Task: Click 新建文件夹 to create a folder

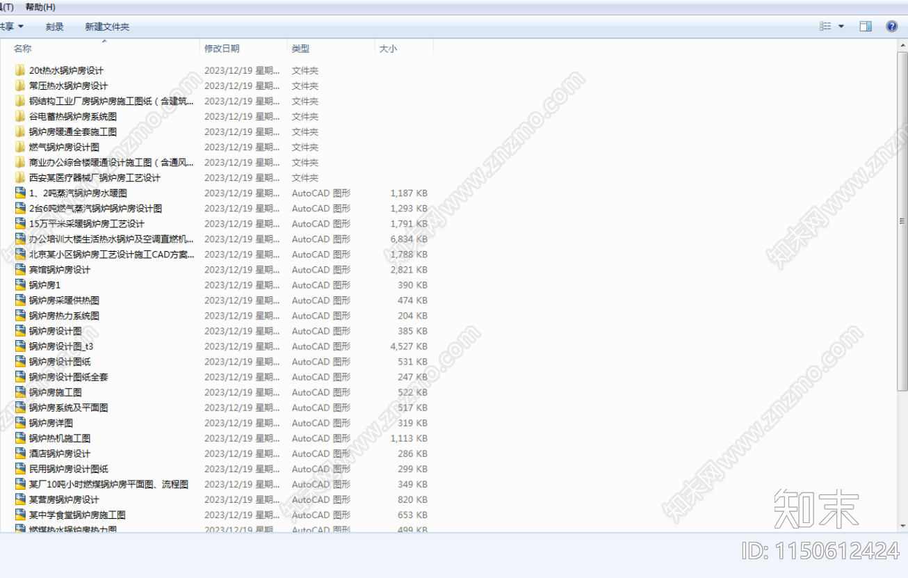Action: point(107,26)
